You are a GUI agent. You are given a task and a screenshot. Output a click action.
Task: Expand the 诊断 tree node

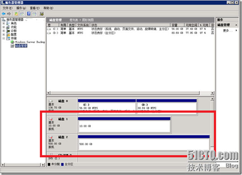pyautogui.click(x=4, y=31)
